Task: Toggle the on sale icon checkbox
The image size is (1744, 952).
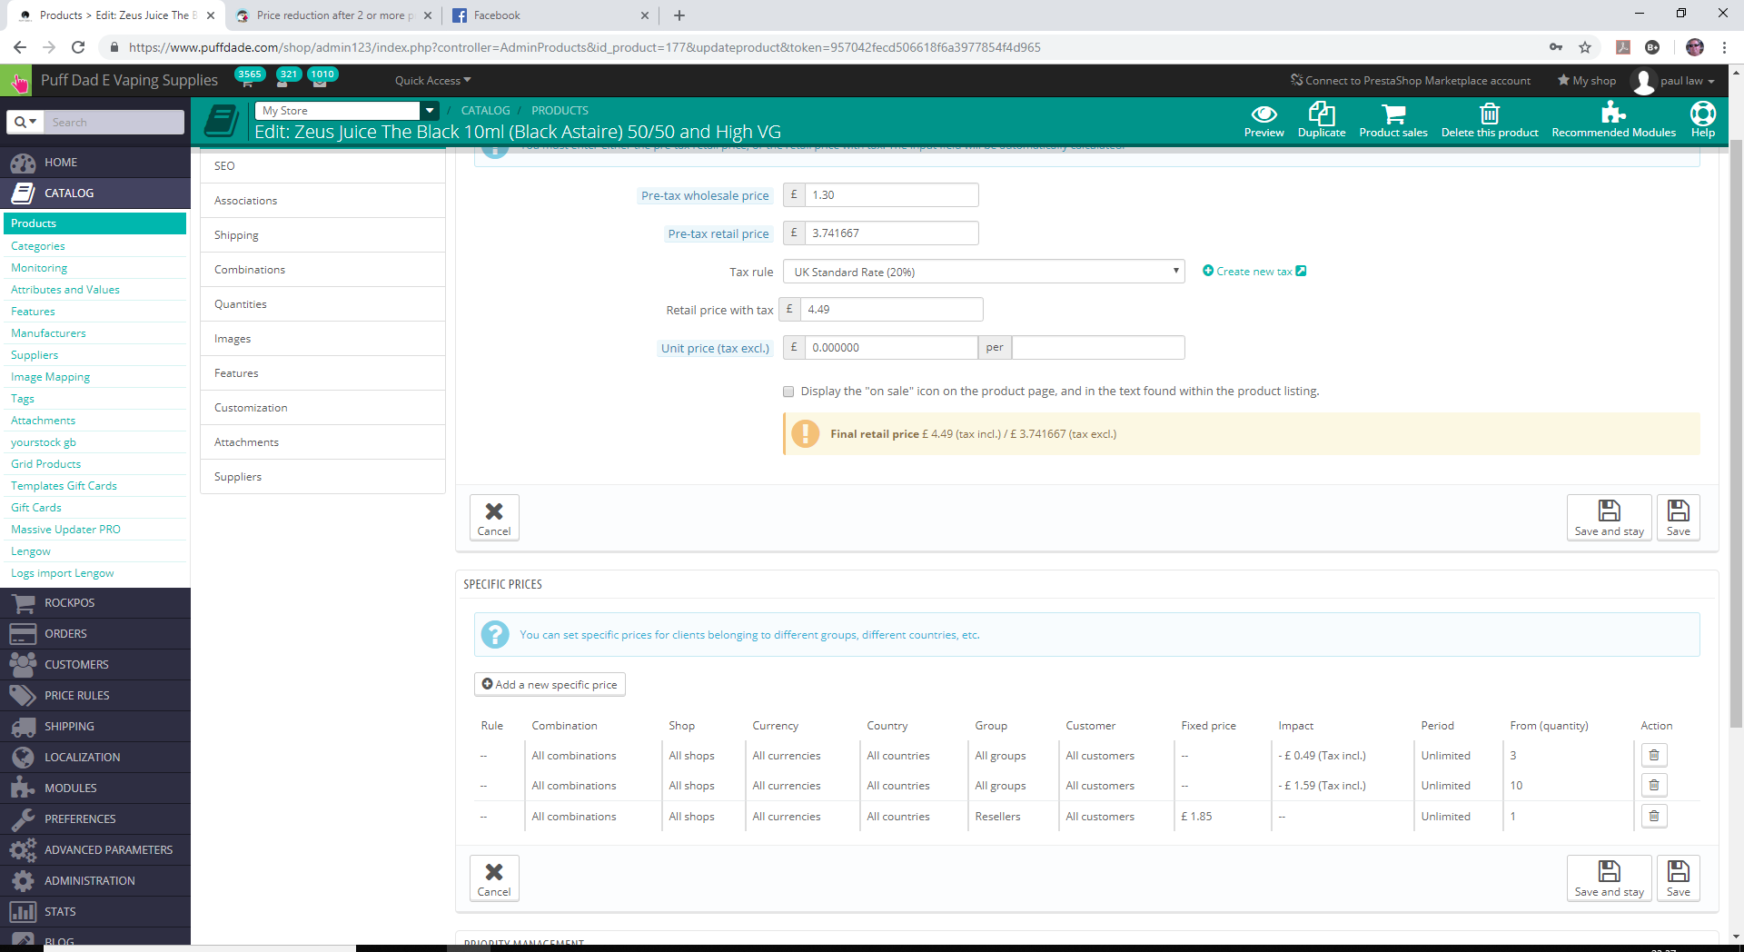Action: pyautogui.click(x=788, y=392)
